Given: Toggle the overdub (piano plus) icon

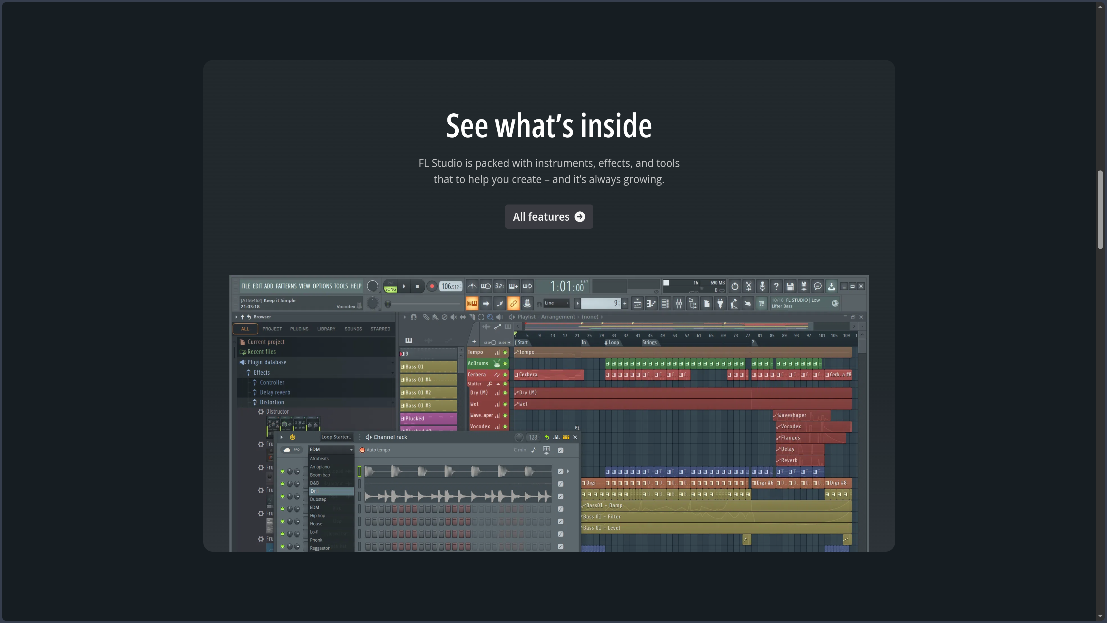Looking at the screenshot, I should [513, 286].
